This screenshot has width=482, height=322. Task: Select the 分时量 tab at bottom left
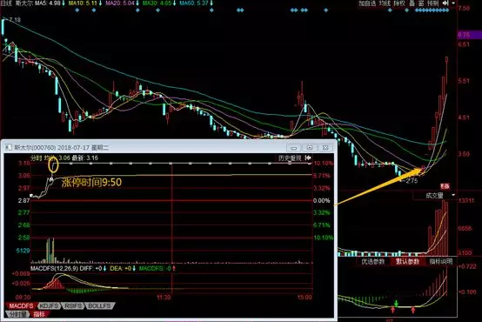click(x=17, y=314)
